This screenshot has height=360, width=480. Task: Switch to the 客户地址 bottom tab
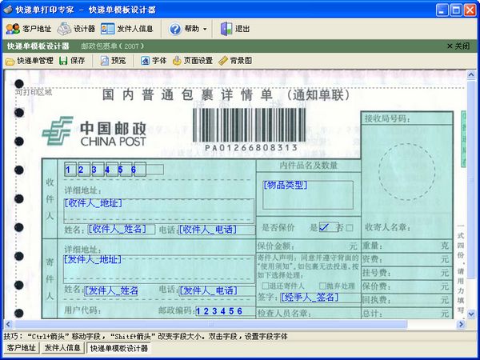(x=22, y=348)
